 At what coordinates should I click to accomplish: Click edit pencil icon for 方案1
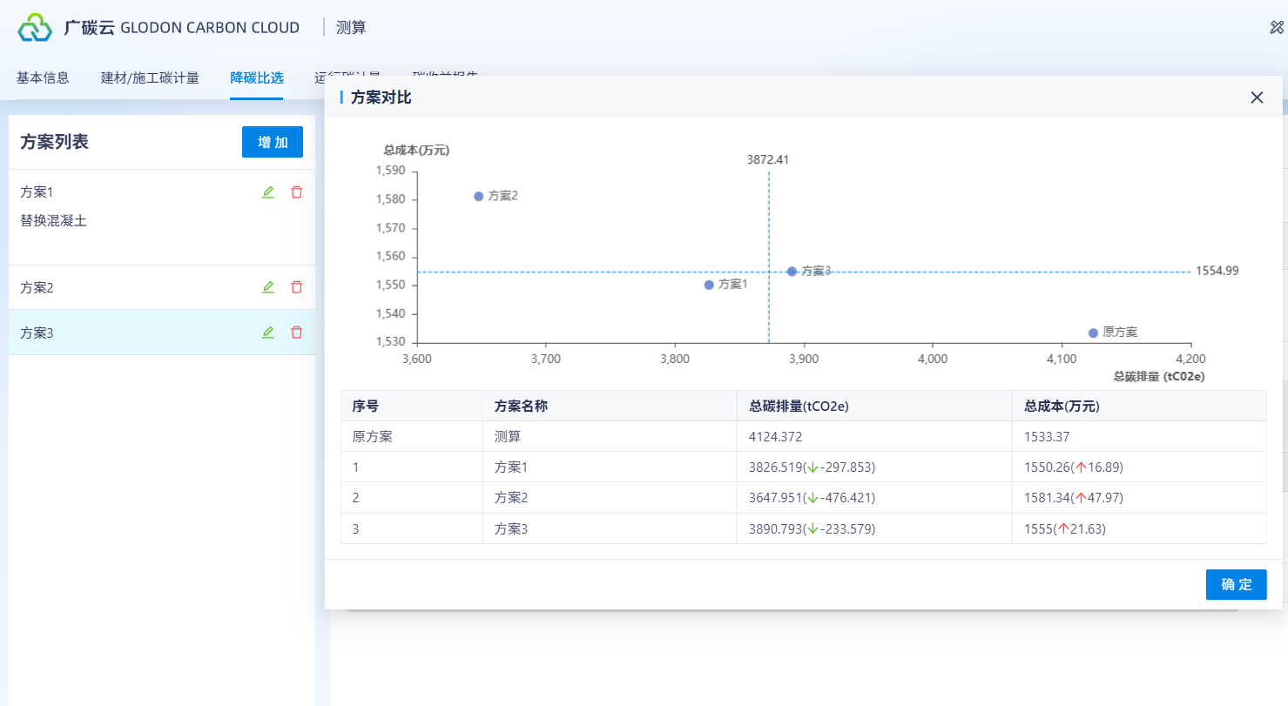[268, 192]
